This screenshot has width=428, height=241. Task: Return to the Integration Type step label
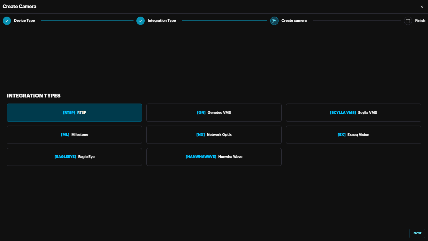point(162,21)
